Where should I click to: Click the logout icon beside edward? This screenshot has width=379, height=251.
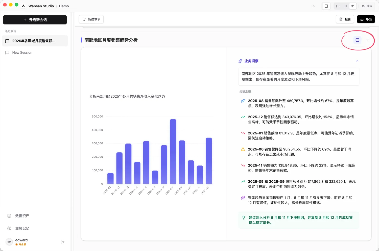(62, 241)
